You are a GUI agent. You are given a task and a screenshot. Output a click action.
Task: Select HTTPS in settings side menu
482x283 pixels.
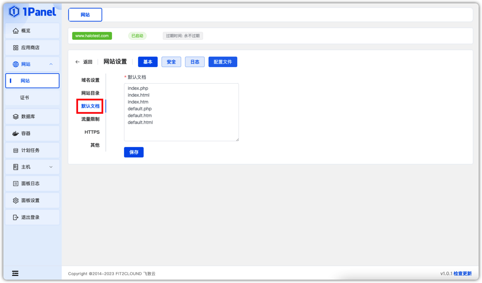pos(92,132)
